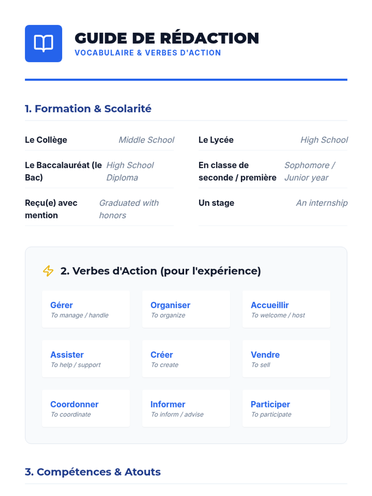
Task: Click the yellow lightning bolt icon
Action: point(48,271)
